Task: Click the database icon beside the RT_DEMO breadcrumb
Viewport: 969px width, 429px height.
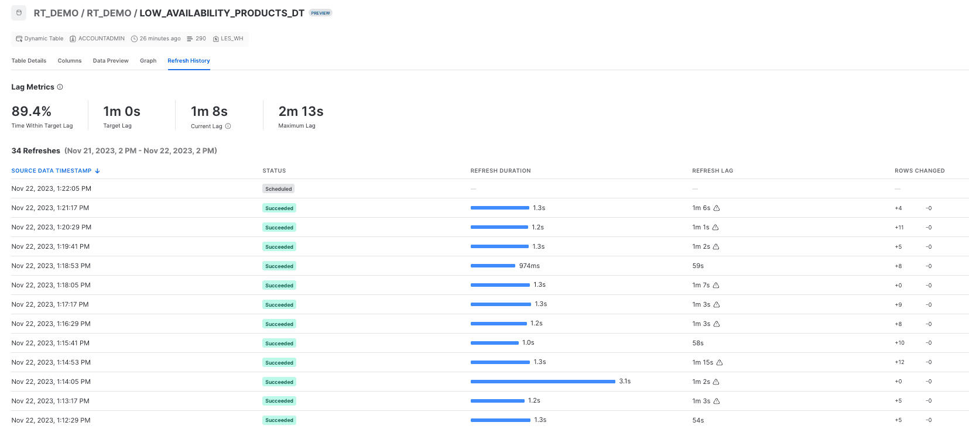Action: (x=19, y=12)
